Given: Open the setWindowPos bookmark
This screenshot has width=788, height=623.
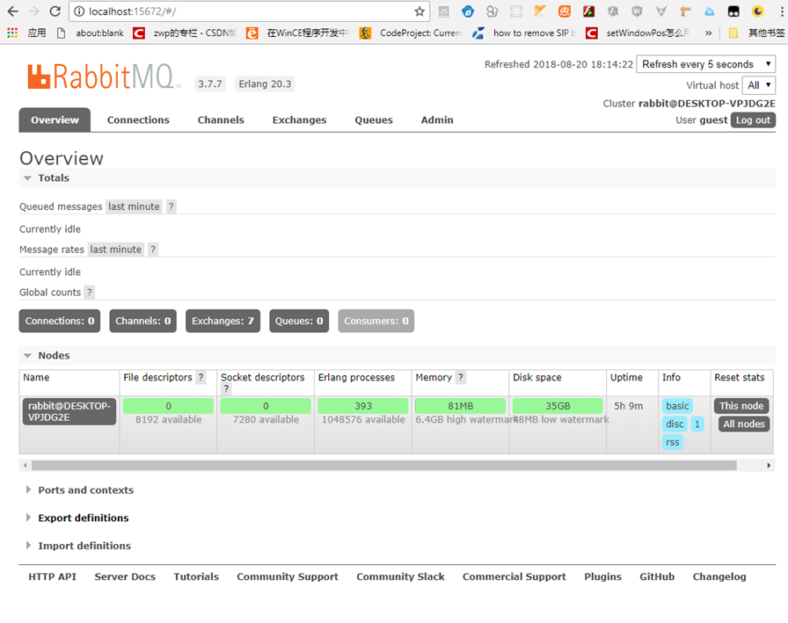Looking at the screenshot, I should click(x=638, y=33).
